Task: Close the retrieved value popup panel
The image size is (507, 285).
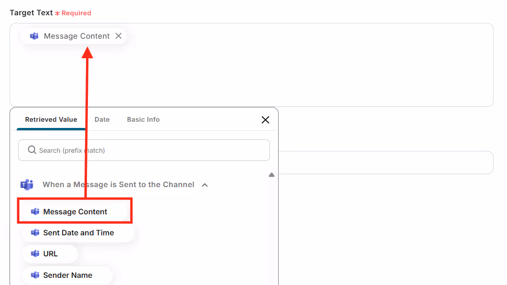Action: tap(266, 120)
